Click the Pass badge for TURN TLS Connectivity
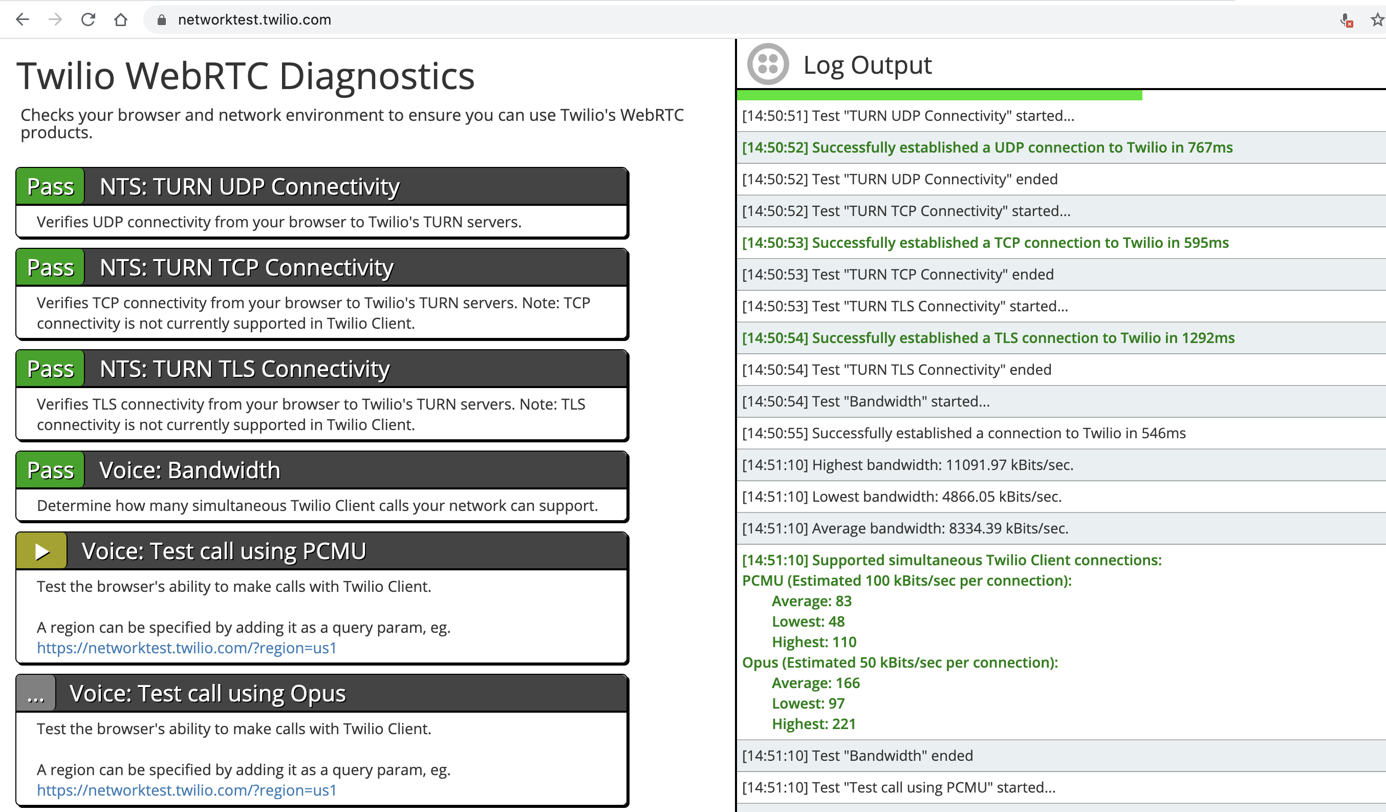This screenshot has height=812, width=1386. (x=50, y=369)
